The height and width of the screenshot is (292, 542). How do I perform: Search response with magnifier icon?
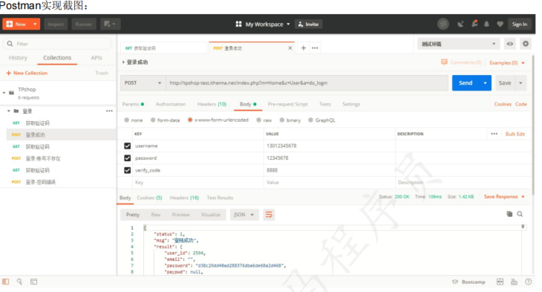(x=520, y=214)
